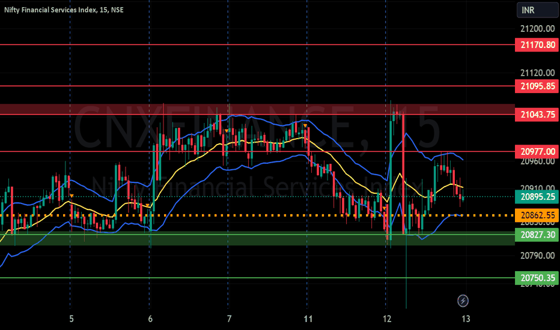Click orange arrow marker at session 11 open
Viewport: 560px width, 330px height.
[305, 125]
